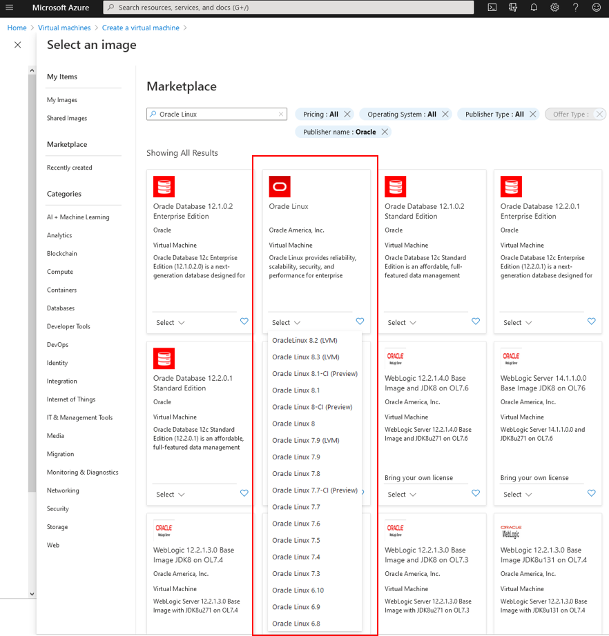
Task: Open the feedback smiley icon
Action: 597,8
